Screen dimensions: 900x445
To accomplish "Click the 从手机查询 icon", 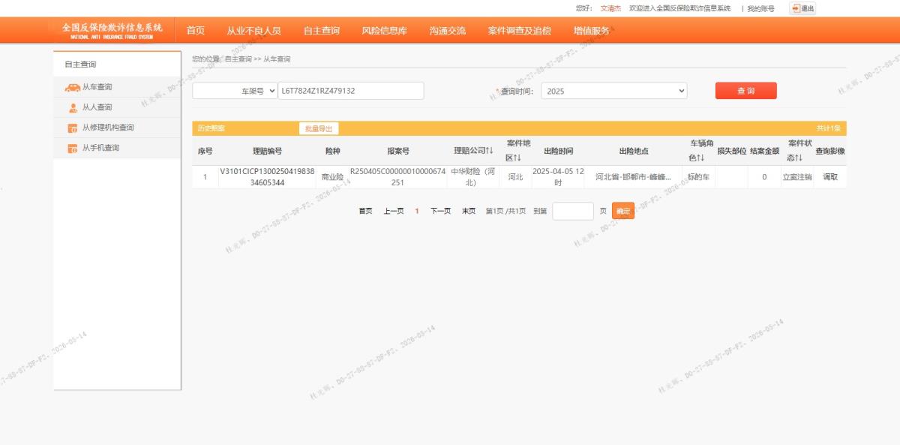I will click(73, 148).
